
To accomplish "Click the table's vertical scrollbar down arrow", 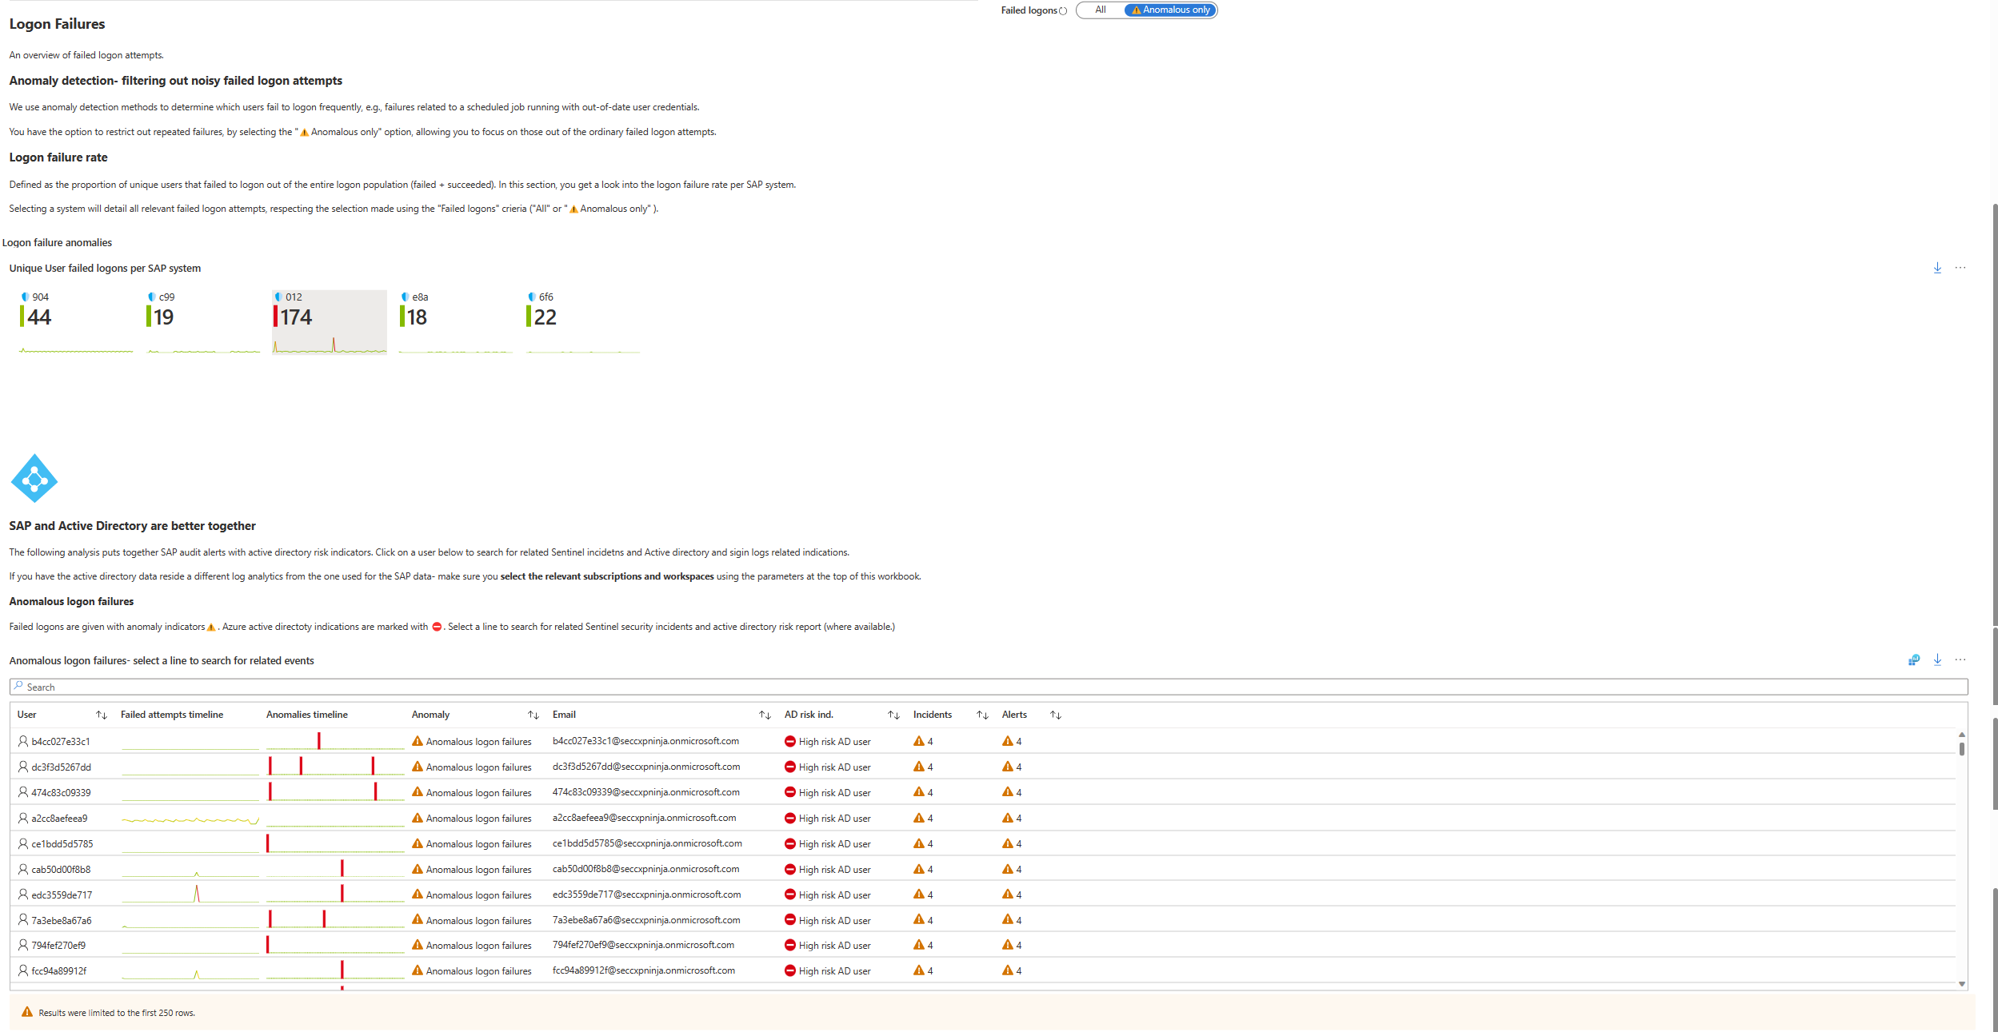I will (x=1961, y=984).
